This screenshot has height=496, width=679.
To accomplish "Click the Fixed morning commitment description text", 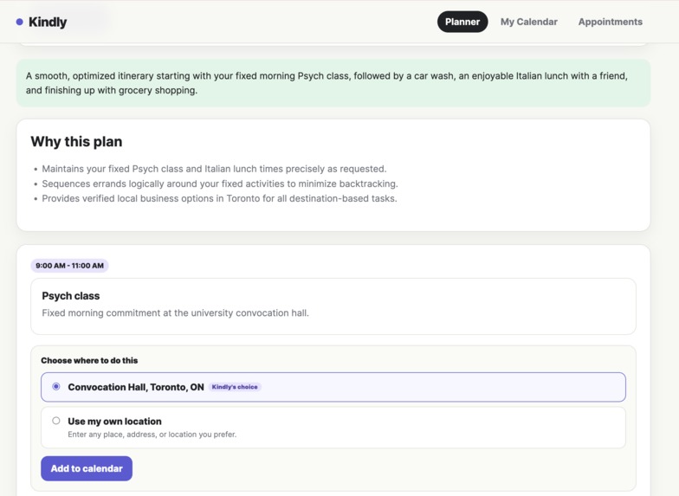I will click(x=175, y=312).
